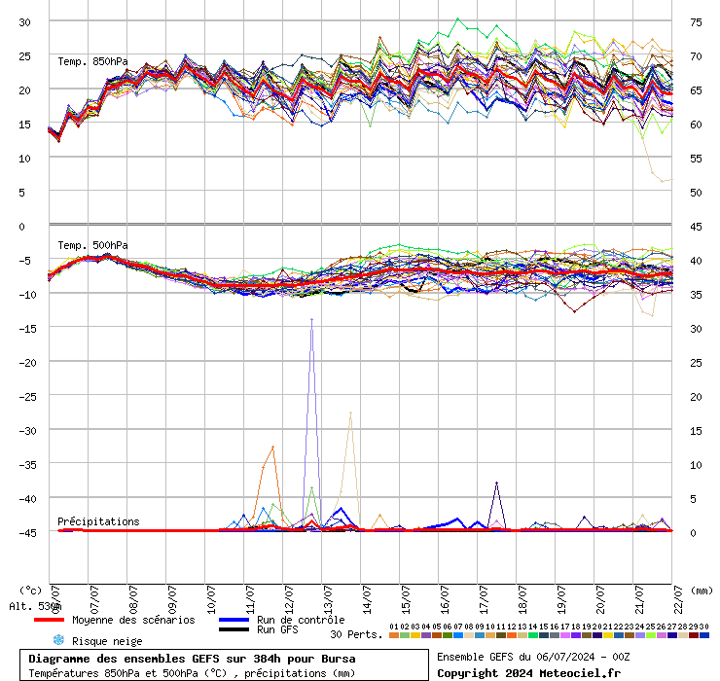Select perturbation 30 blue swatch
The image size is (720, 681).
point(703,635)
